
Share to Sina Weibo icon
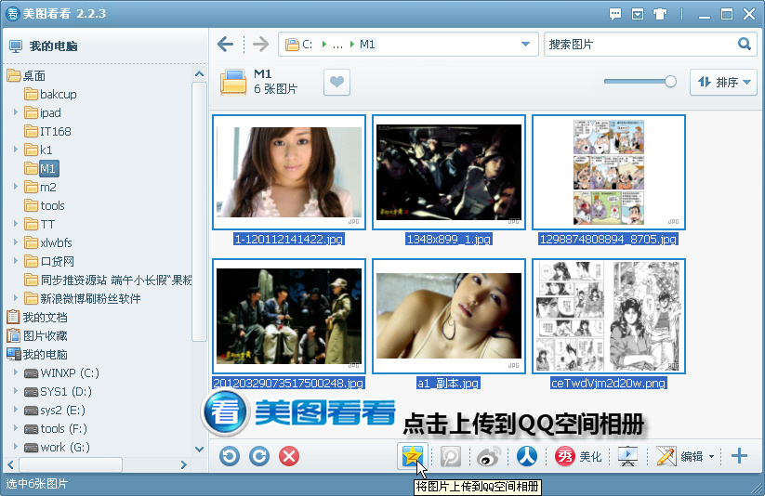[x=489, y=456]
